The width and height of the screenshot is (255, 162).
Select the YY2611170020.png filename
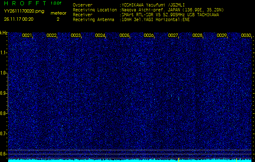click(24, 11)
